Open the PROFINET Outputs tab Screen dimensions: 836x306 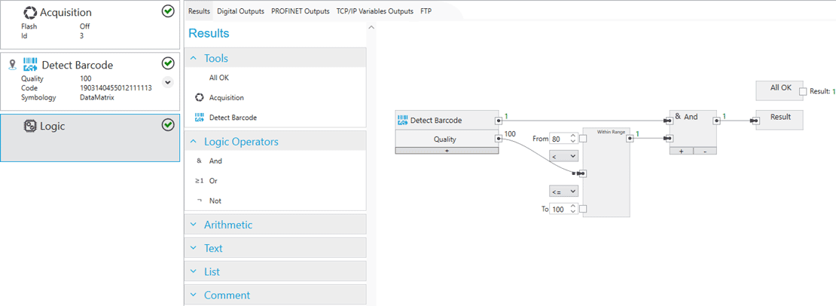tap(300, 11)
